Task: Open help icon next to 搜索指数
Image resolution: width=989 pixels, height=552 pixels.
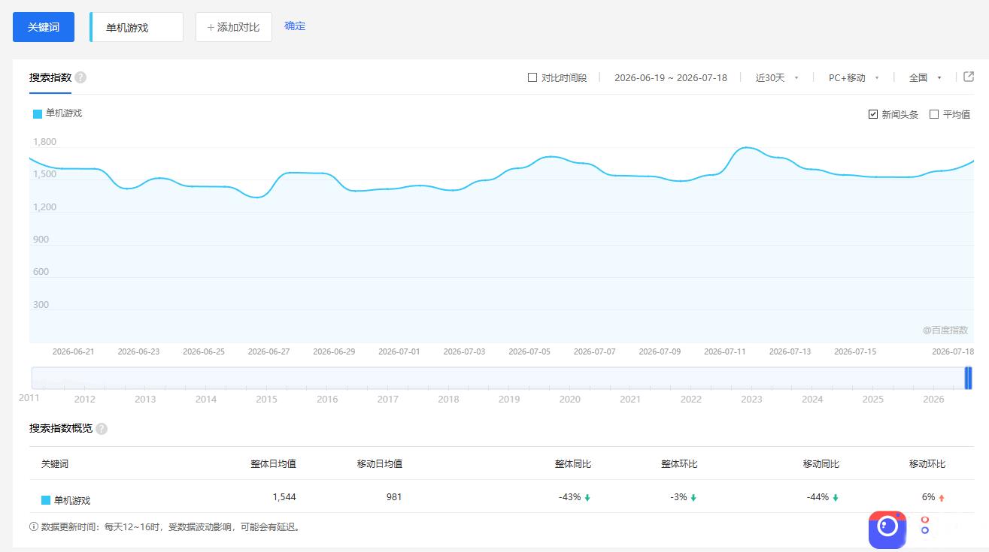Action: 80,77
